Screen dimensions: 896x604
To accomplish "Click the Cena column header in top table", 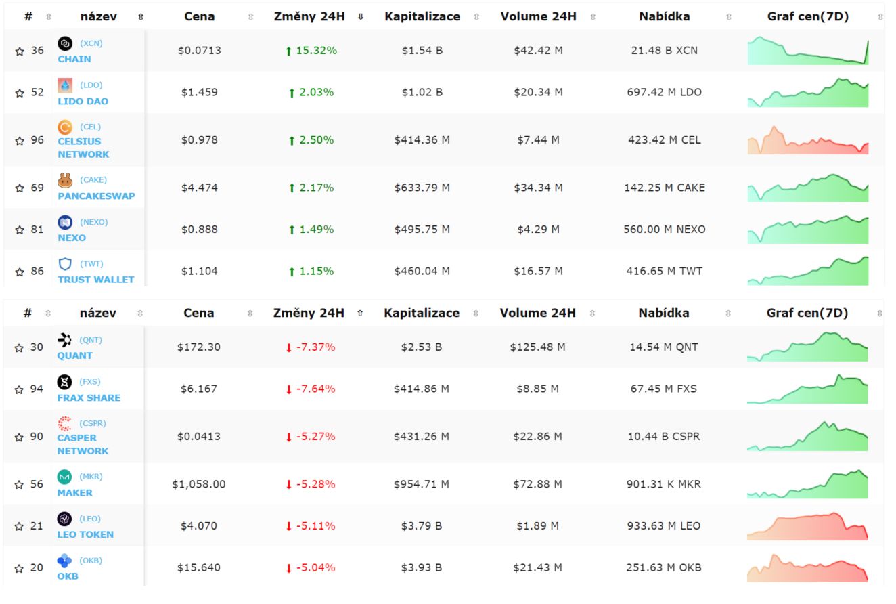I will pos(200,16).
